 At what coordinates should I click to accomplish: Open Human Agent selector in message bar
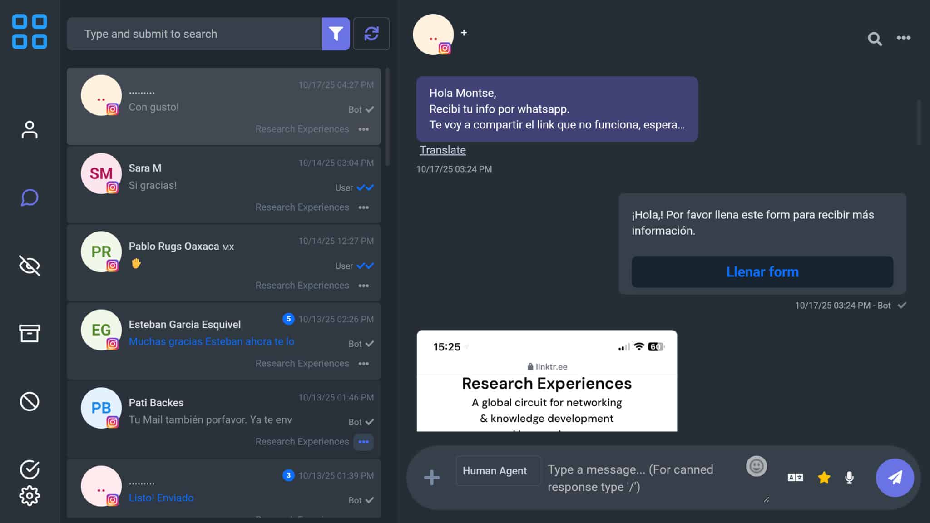(495, 471)
